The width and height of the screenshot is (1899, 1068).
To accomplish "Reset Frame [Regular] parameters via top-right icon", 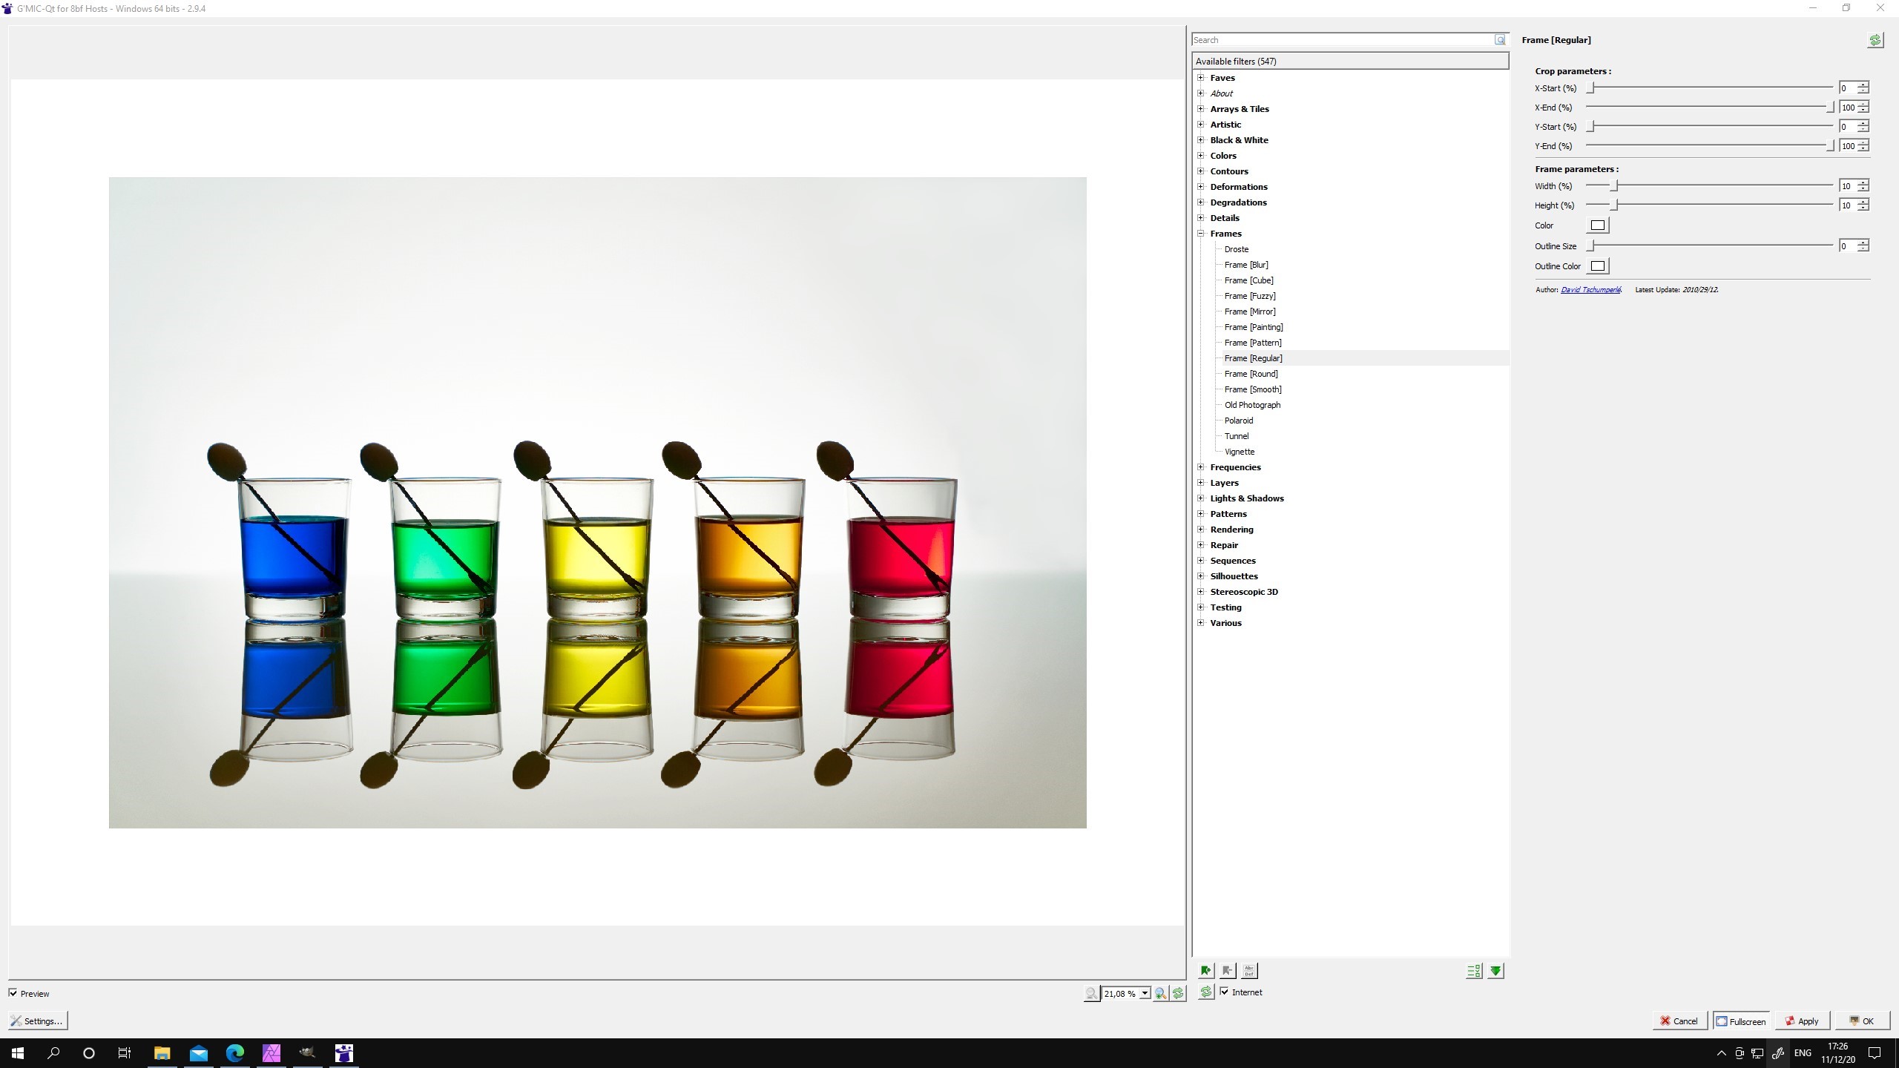I will 1875,40.
